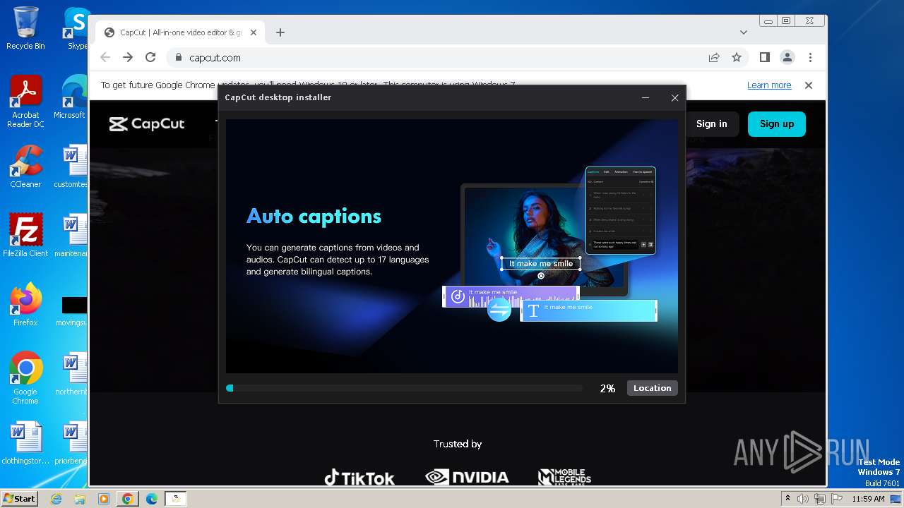904x508 pixels.
Task: Go forward in Chrome
Action: [128, 58]
